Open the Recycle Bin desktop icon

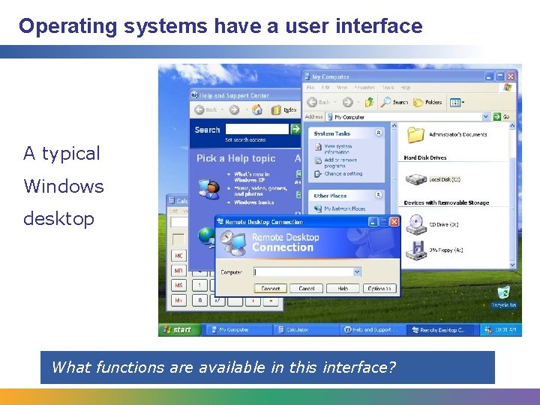503,296
